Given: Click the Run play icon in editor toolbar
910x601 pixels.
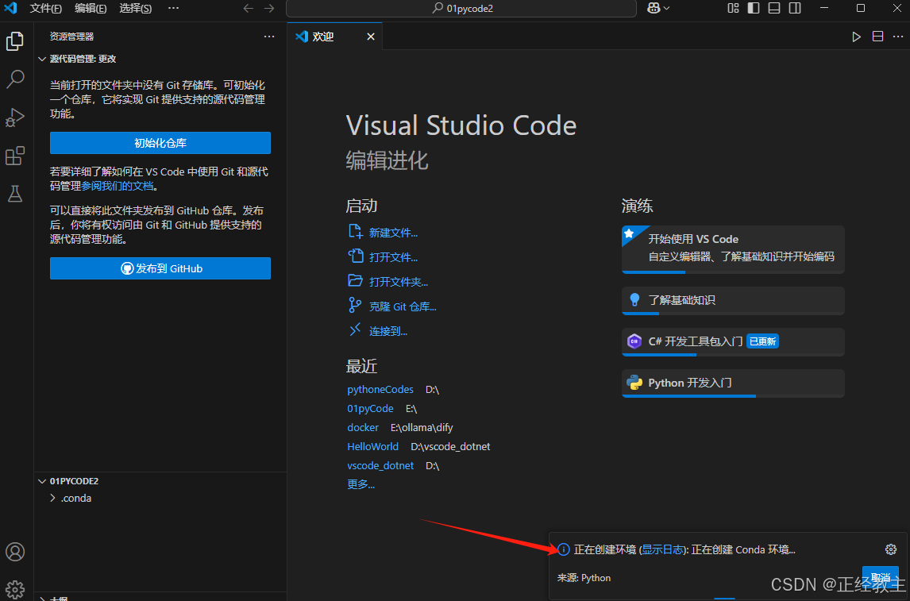Looking at the screenshot, I should 856,37.
